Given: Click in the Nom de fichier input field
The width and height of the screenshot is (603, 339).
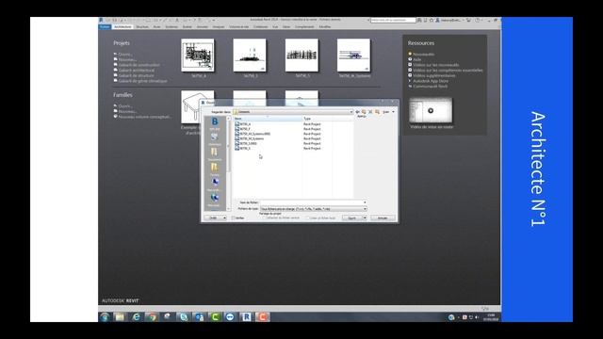Looking at the screenshot, I should pyautogui.click(x=312, y=202).
